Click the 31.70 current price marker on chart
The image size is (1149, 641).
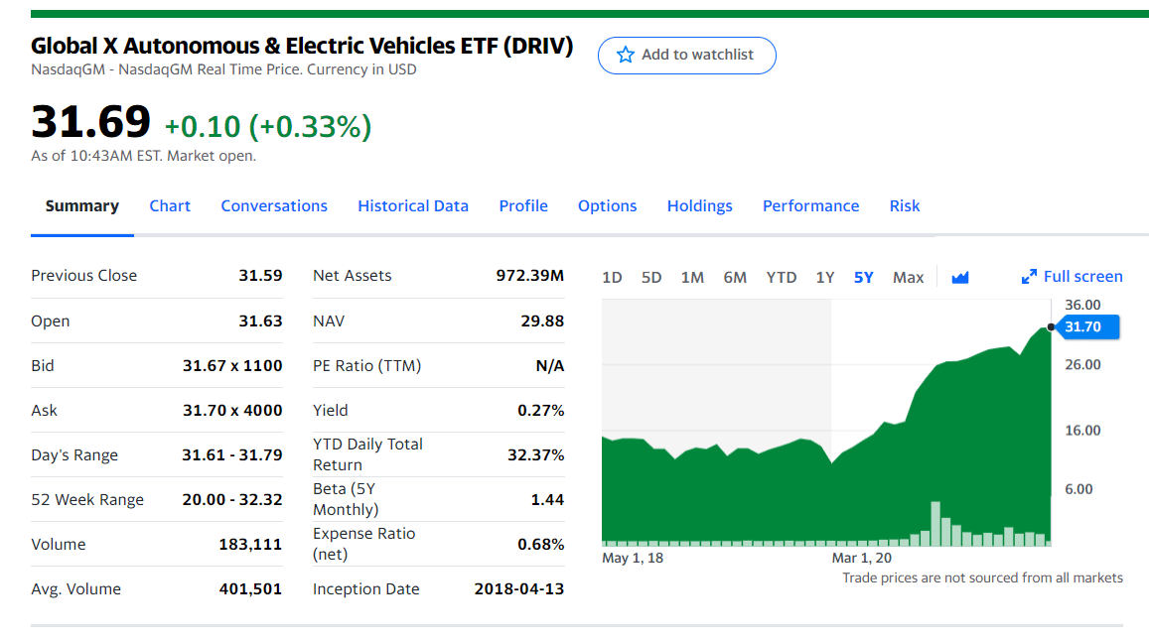[1088, 326]
